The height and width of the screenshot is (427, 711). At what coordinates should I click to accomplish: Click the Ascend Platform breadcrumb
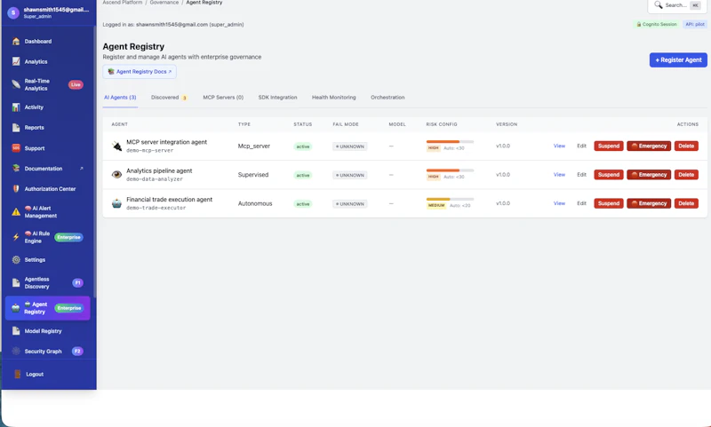point(123,3)
